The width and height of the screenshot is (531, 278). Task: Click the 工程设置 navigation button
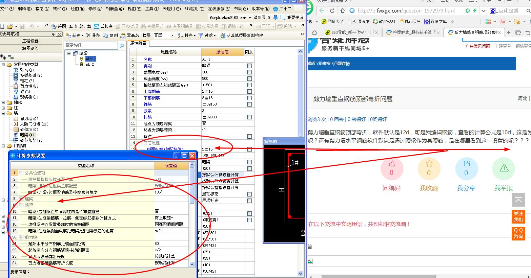tap(30, 41)
